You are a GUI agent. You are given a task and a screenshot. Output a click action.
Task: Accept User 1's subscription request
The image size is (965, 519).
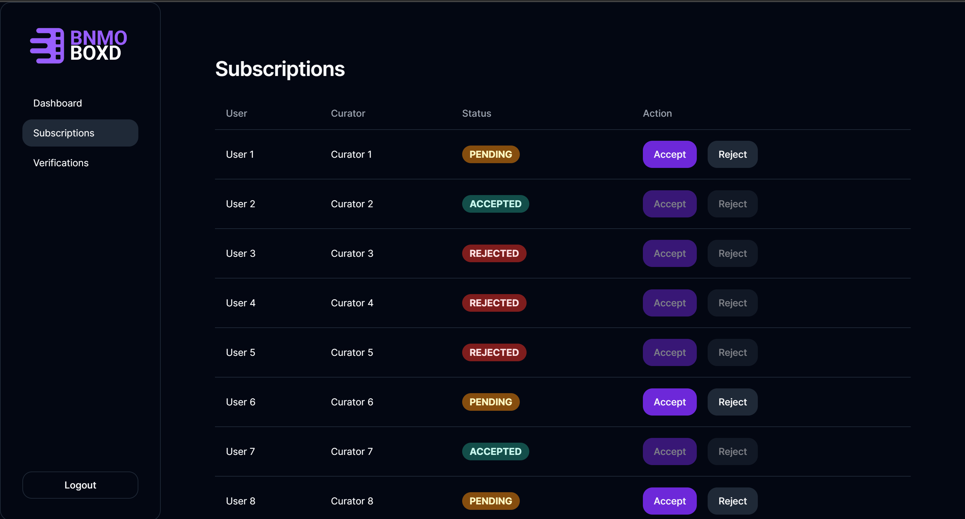(x=669, y=154)
